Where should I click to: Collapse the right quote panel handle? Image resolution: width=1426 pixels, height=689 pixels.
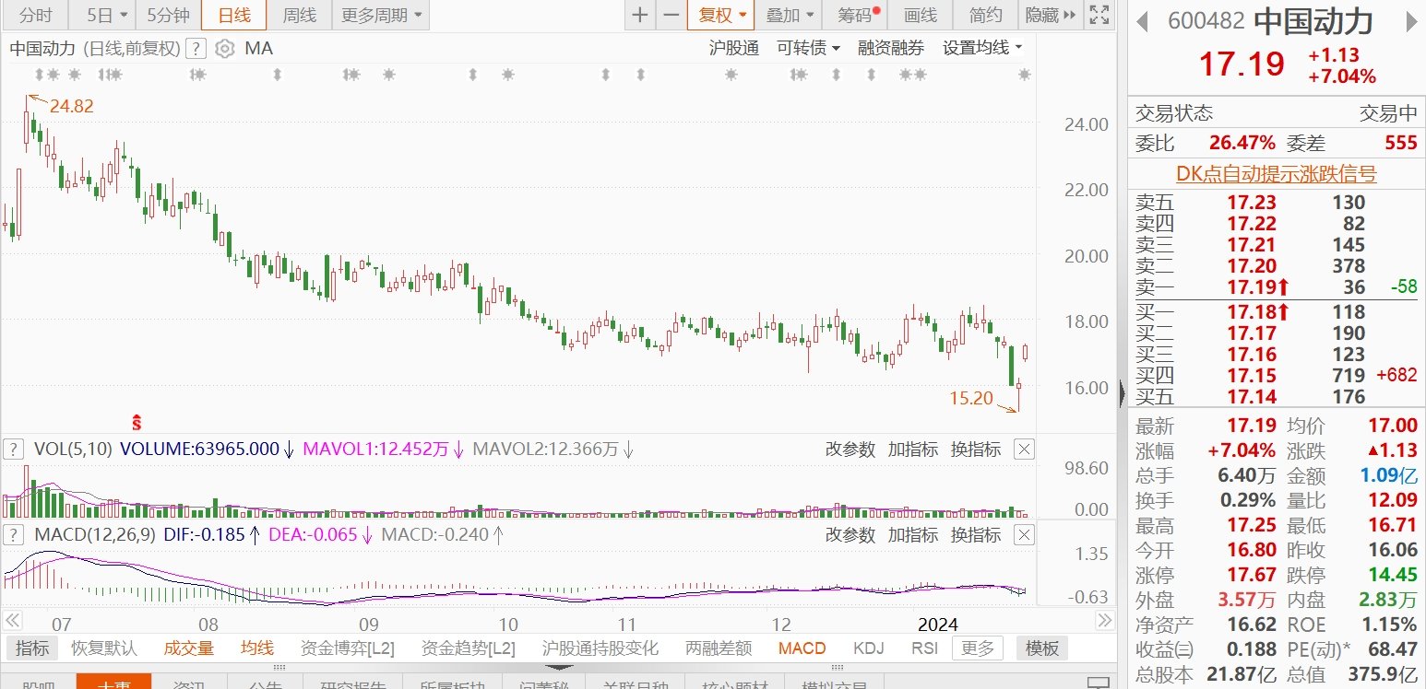pyautogui.click(x=1122, y=394)
